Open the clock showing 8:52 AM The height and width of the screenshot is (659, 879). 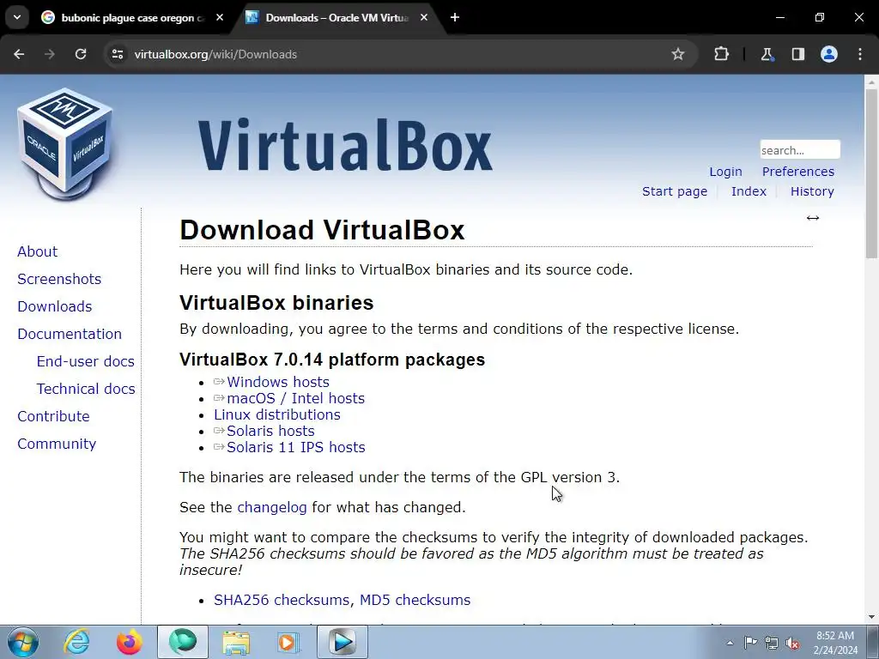pos(835,643)
